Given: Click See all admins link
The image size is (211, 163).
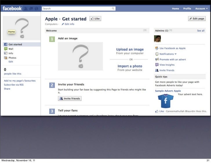Looking at the screenshot, I should click(201, 31).
